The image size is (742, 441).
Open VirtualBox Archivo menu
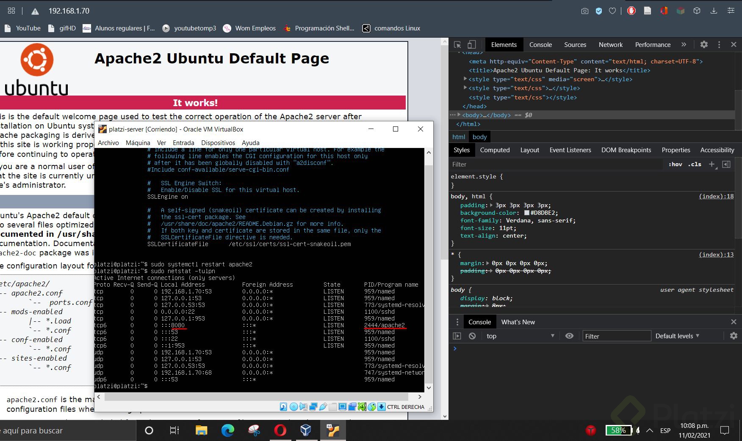(108, 142)
